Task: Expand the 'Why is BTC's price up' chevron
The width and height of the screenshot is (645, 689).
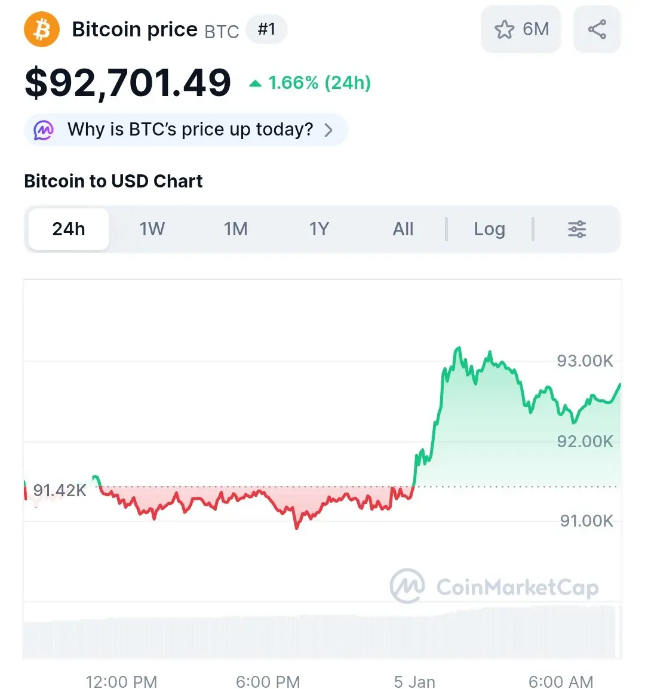Action: coord(328,130)
